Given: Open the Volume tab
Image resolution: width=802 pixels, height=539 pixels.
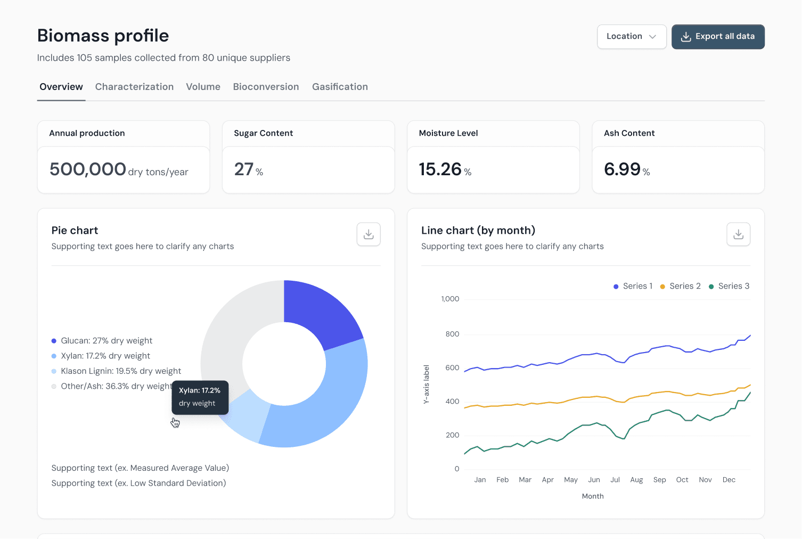Looking at the screenshot, I should click(203, 87).
